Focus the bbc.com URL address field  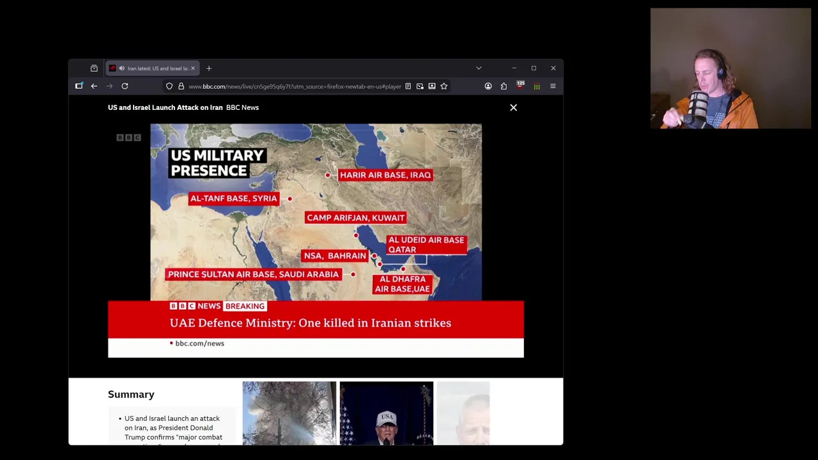295,86
